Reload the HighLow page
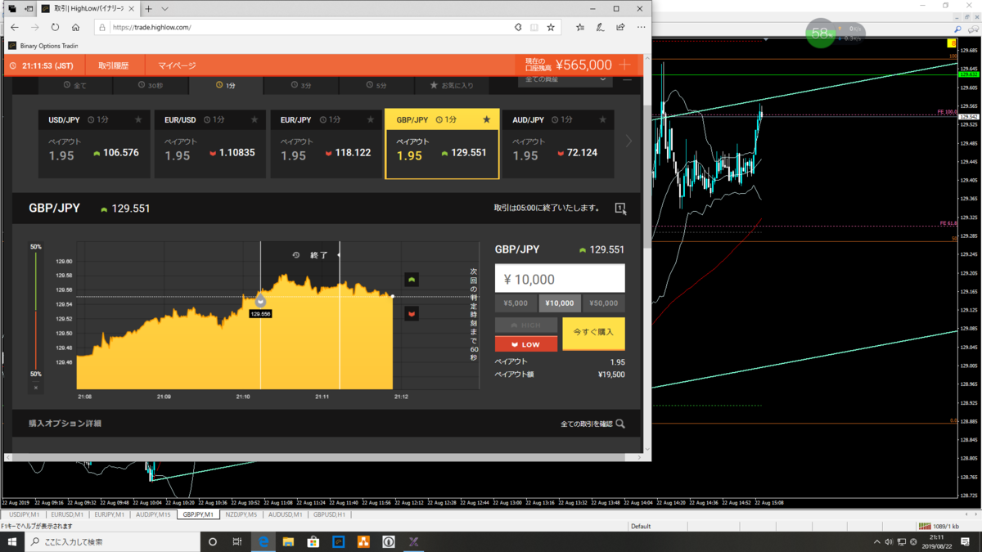The width and height of the screenshot is (982, 552). 55,27
